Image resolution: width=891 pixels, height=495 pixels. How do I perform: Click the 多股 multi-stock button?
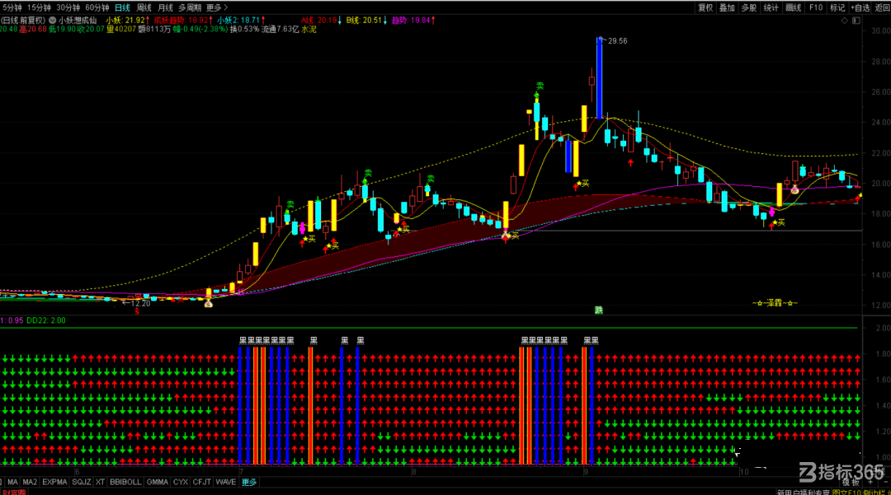pos(748,7)
